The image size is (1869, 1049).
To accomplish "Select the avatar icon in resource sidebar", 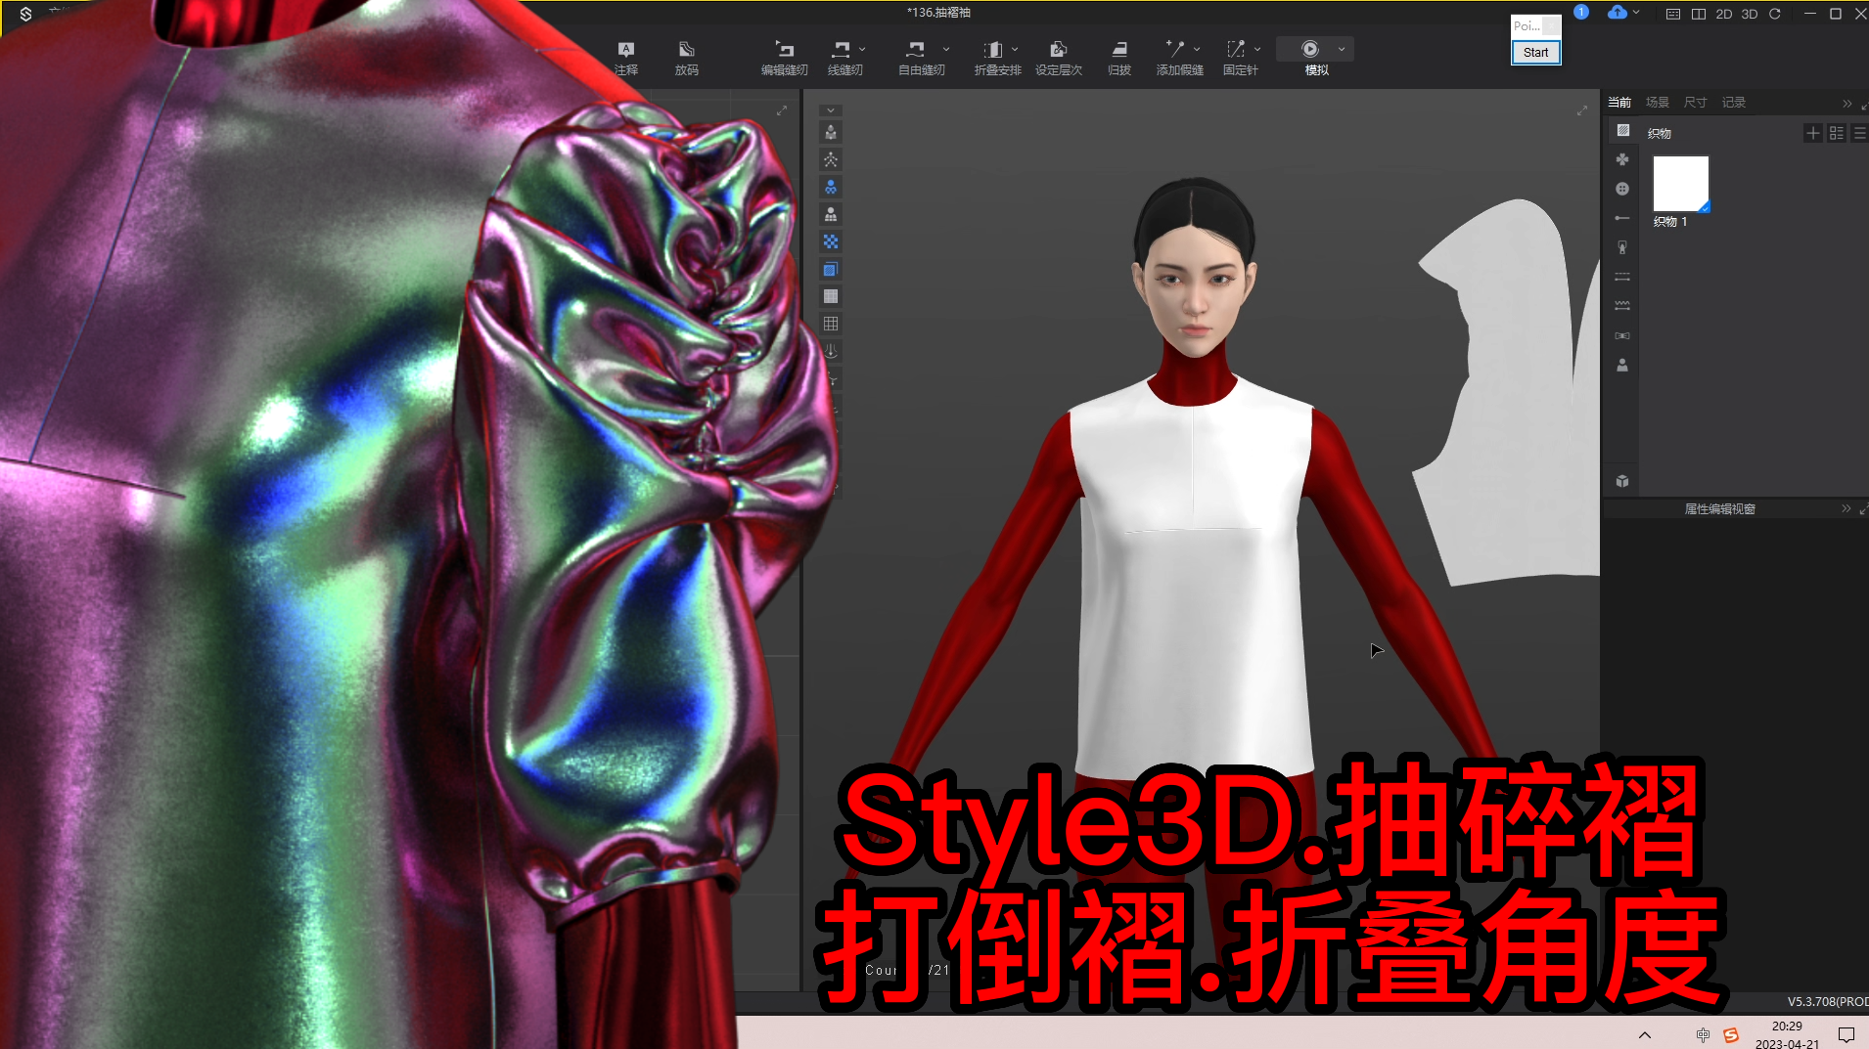I will click(1622, 365).
